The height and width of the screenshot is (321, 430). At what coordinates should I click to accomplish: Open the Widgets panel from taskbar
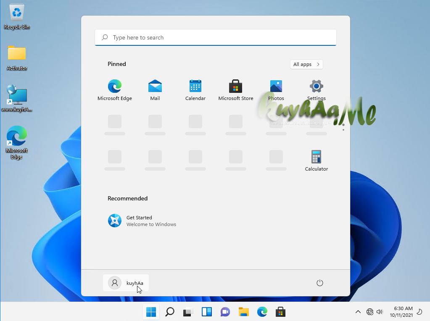207,312
